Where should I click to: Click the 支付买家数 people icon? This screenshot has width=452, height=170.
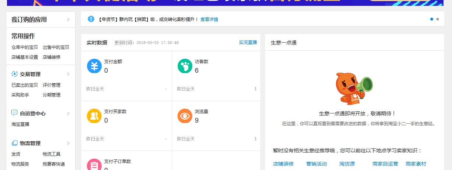pos(94,116)
